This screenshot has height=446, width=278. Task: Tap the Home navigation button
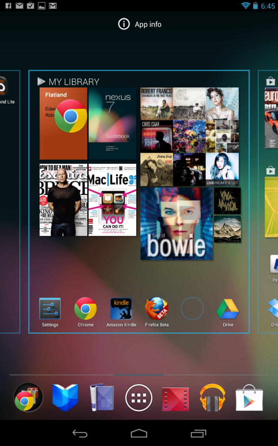click(x=139, y=433)
